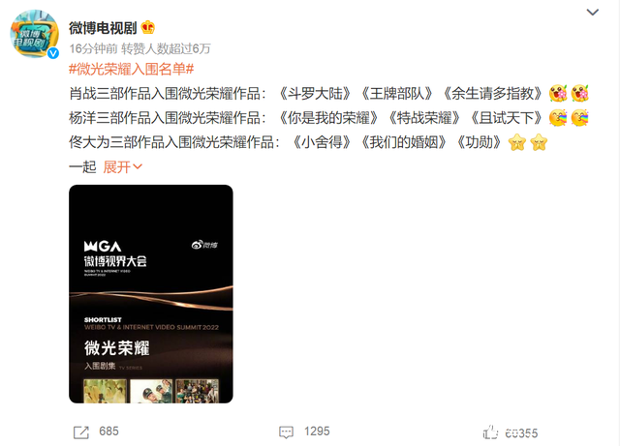The height and width of the screenshot is (446, 620).
Task: View the 1295 comments count
Action: [x=317, y=431]
